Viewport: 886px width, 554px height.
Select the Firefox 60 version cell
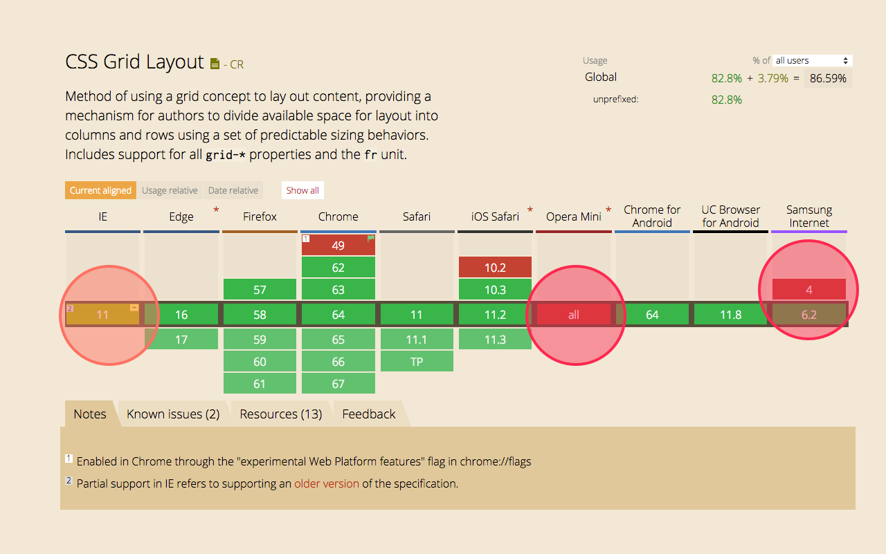click(x=260, y=362)
